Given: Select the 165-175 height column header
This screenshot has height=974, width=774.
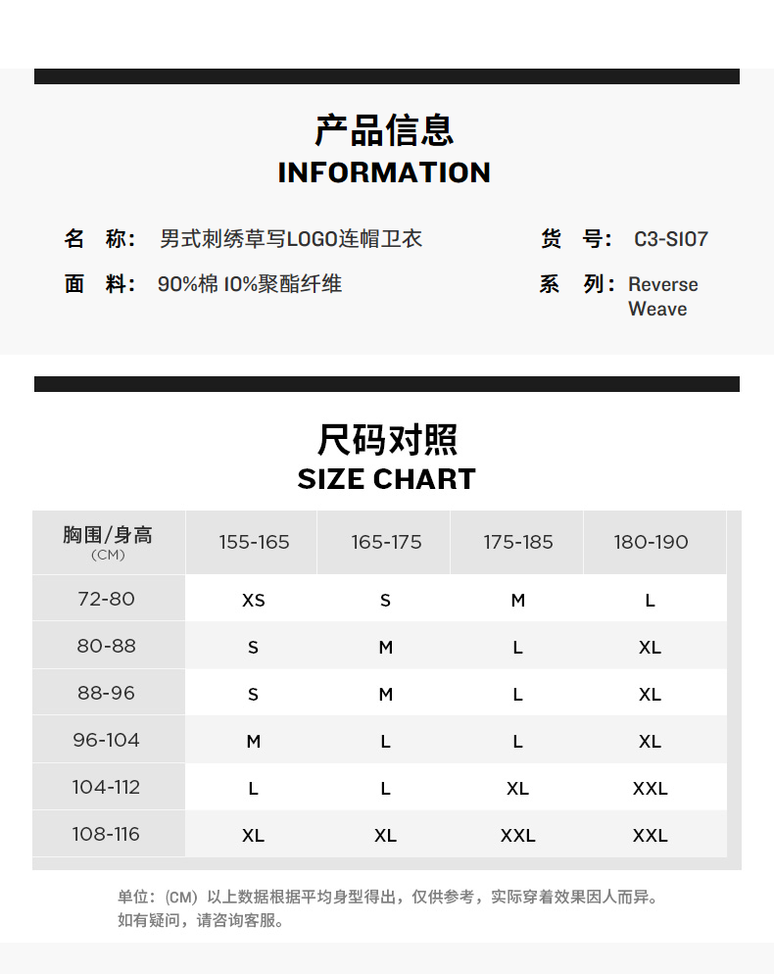Looking at the screenshot, I should tap(386, 542).
